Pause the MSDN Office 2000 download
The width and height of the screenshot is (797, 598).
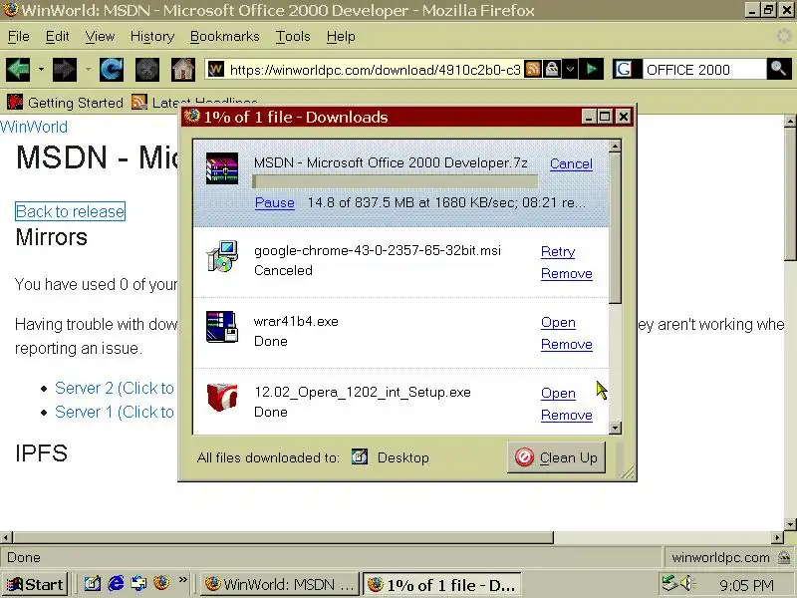[275, 203]
